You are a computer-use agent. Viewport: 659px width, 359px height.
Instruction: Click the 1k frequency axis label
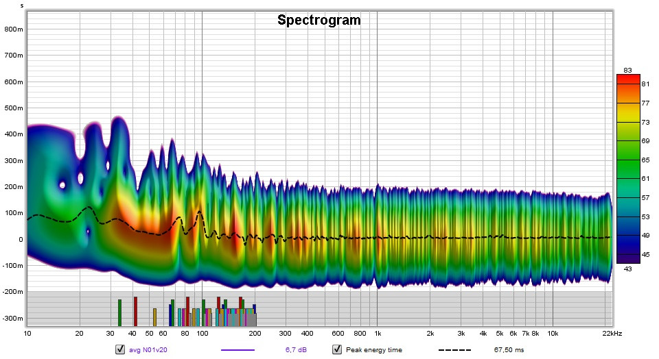click(377, 333)
